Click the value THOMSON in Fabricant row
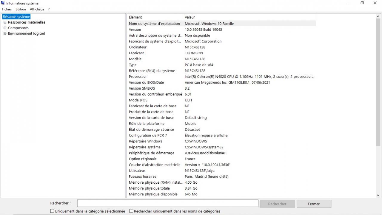The image size is (382, 215). coord(194,53)
